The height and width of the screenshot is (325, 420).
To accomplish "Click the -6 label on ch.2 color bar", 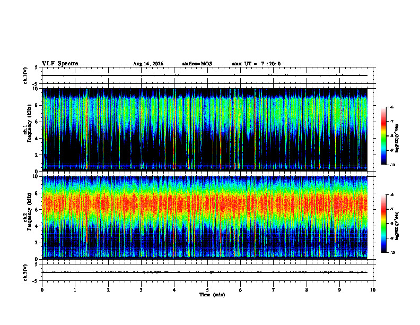I will 391,195.
